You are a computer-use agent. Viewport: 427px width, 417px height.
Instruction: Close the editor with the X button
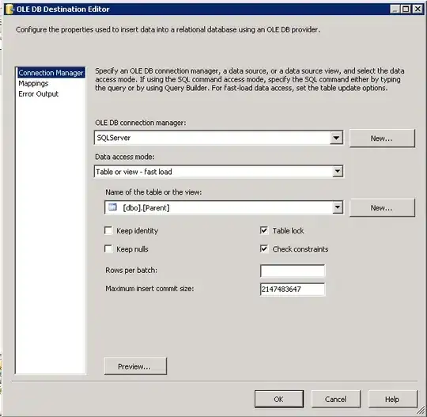[x=418, y=9]
